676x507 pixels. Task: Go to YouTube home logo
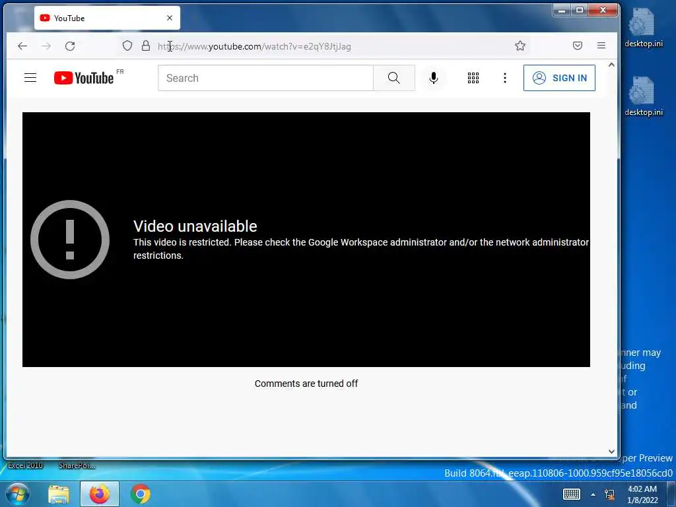[84, 78]
